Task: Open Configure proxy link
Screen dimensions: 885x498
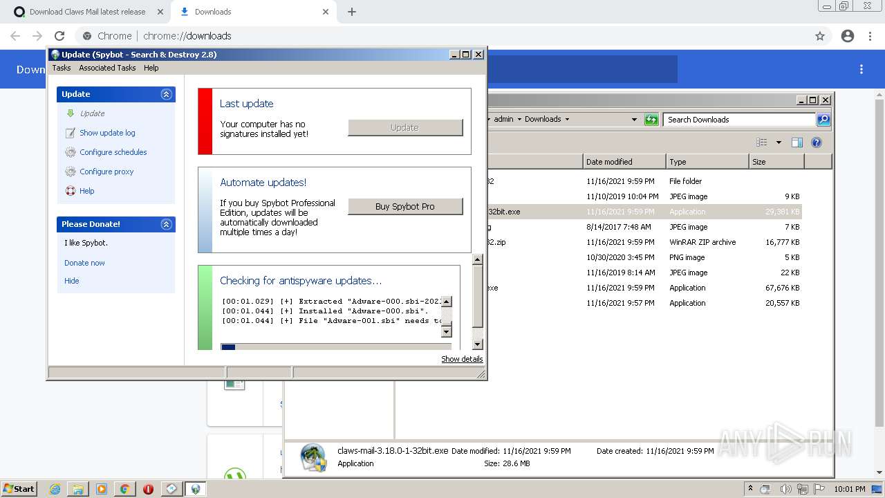Action: (x=106, y=172)
